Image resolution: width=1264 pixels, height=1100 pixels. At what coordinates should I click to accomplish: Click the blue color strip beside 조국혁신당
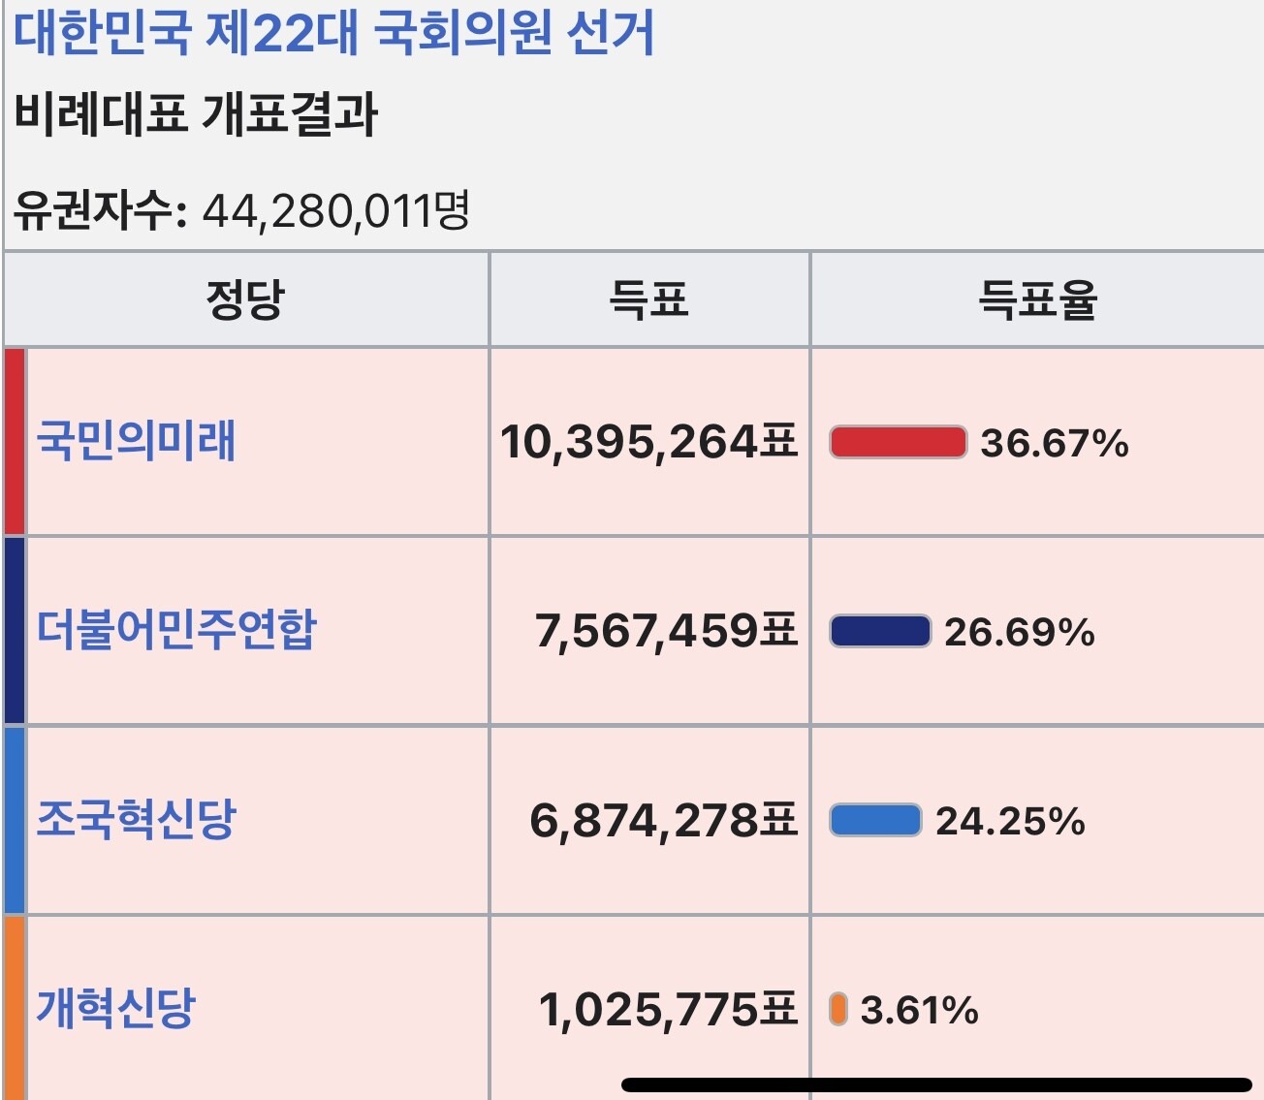[15, 819]
